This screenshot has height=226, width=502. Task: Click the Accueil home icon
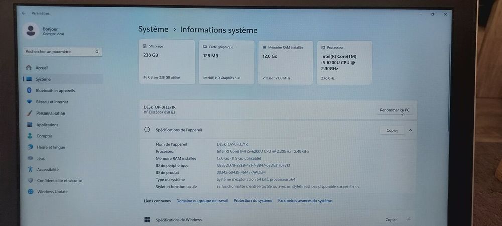29,68
